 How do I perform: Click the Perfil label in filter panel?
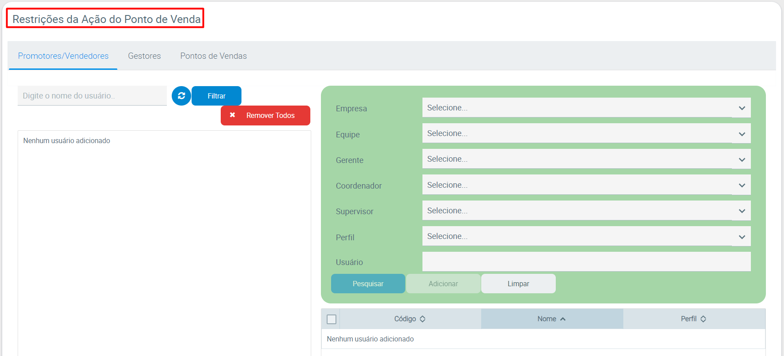(x=345, y=238)
